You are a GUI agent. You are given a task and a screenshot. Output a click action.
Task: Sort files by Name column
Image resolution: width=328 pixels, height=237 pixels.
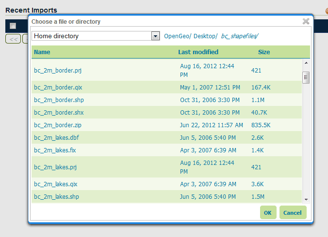click(42, 52)
